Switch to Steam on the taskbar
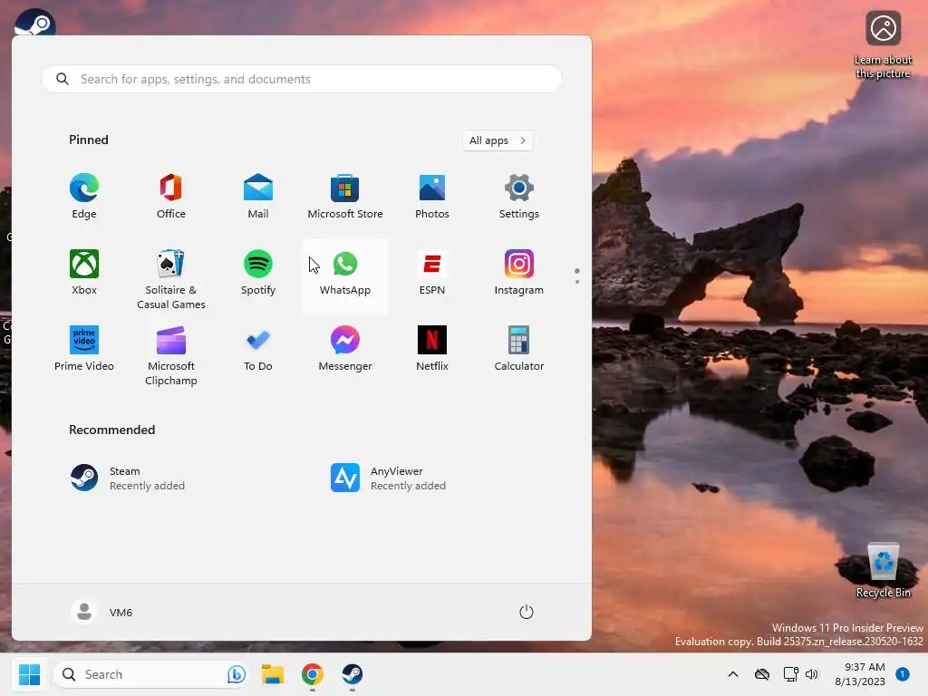This screenshot has height=696, width=928. click(353, 674)
